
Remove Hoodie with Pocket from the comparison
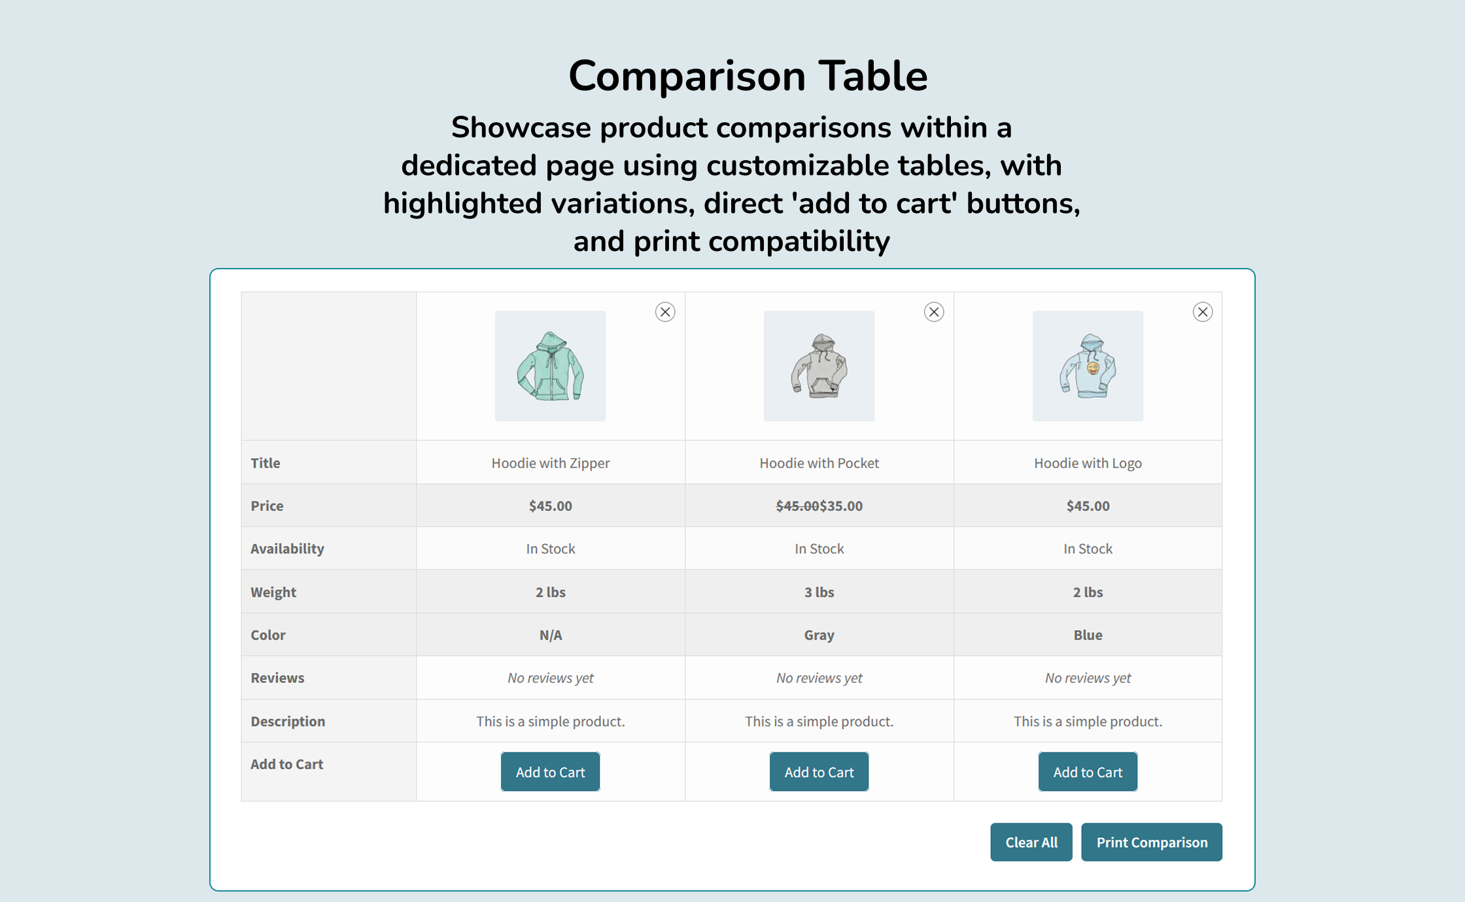[933, 312]
